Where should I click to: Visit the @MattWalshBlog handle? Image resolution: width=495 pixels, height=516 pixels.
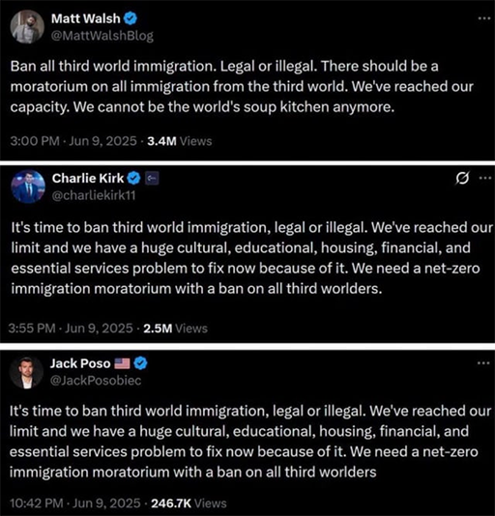102,36
